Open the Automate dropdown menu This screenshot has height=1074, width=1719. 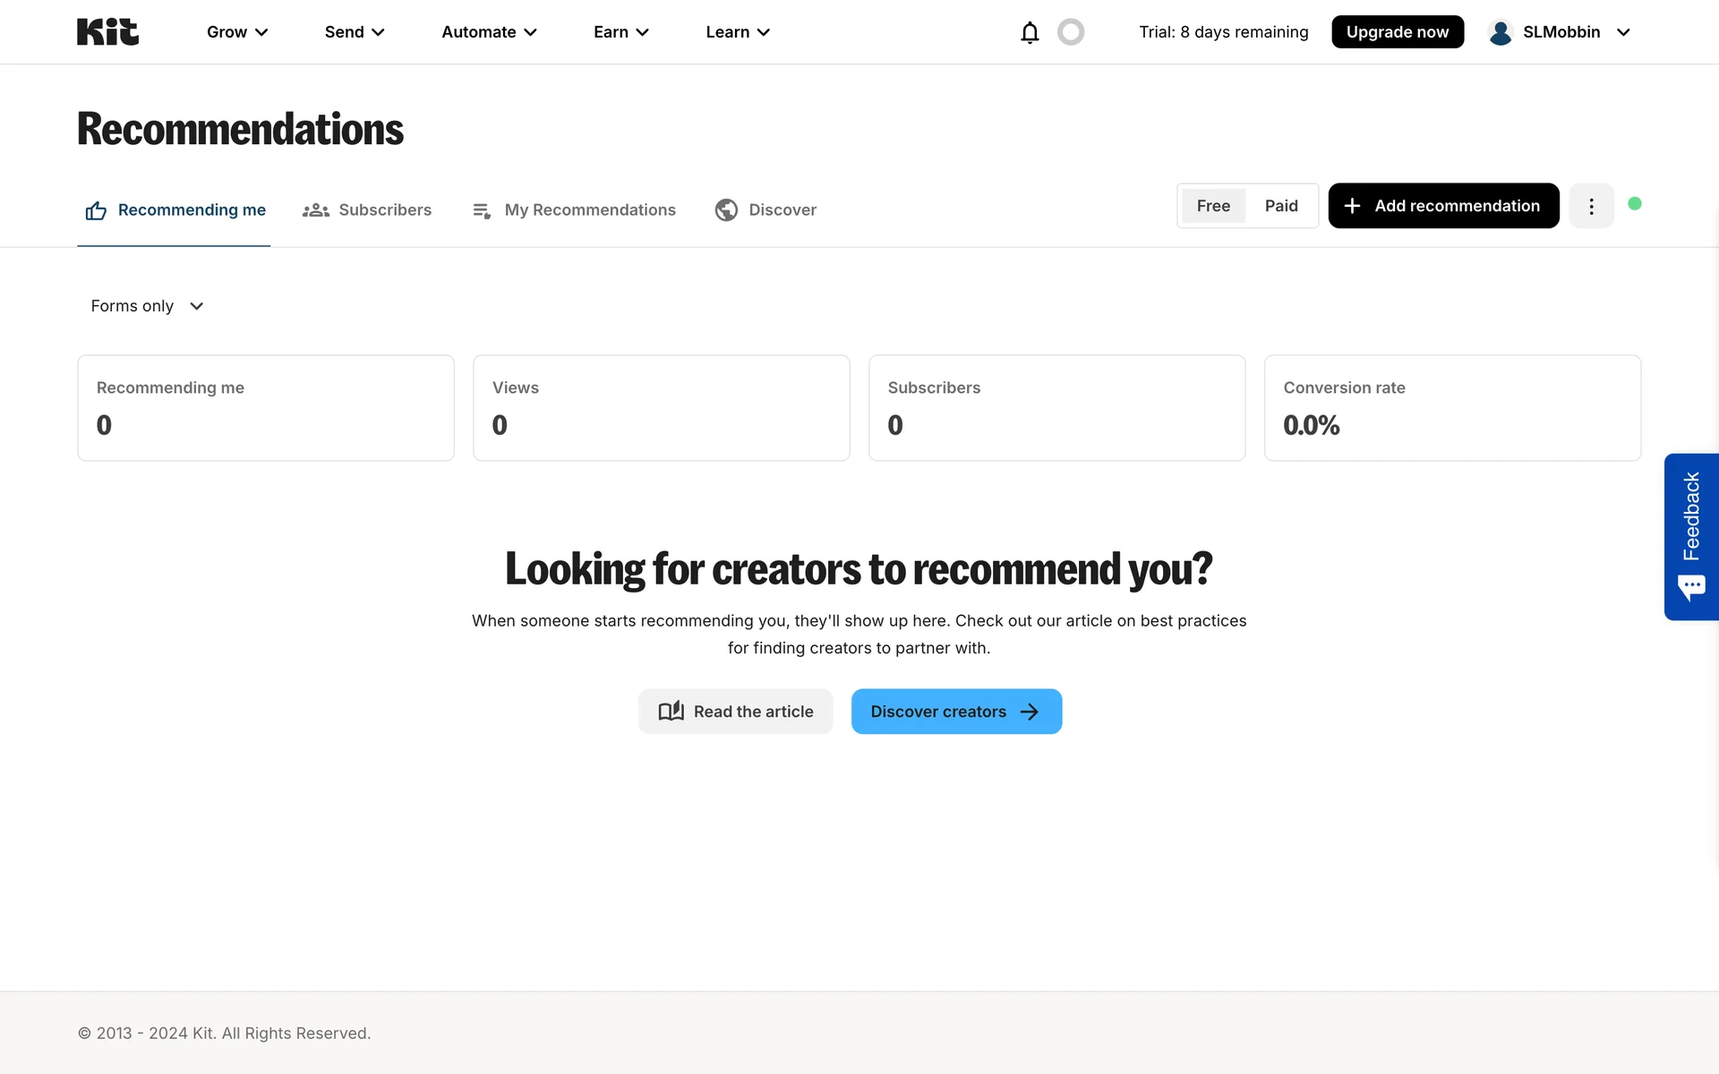coord(489,32)
